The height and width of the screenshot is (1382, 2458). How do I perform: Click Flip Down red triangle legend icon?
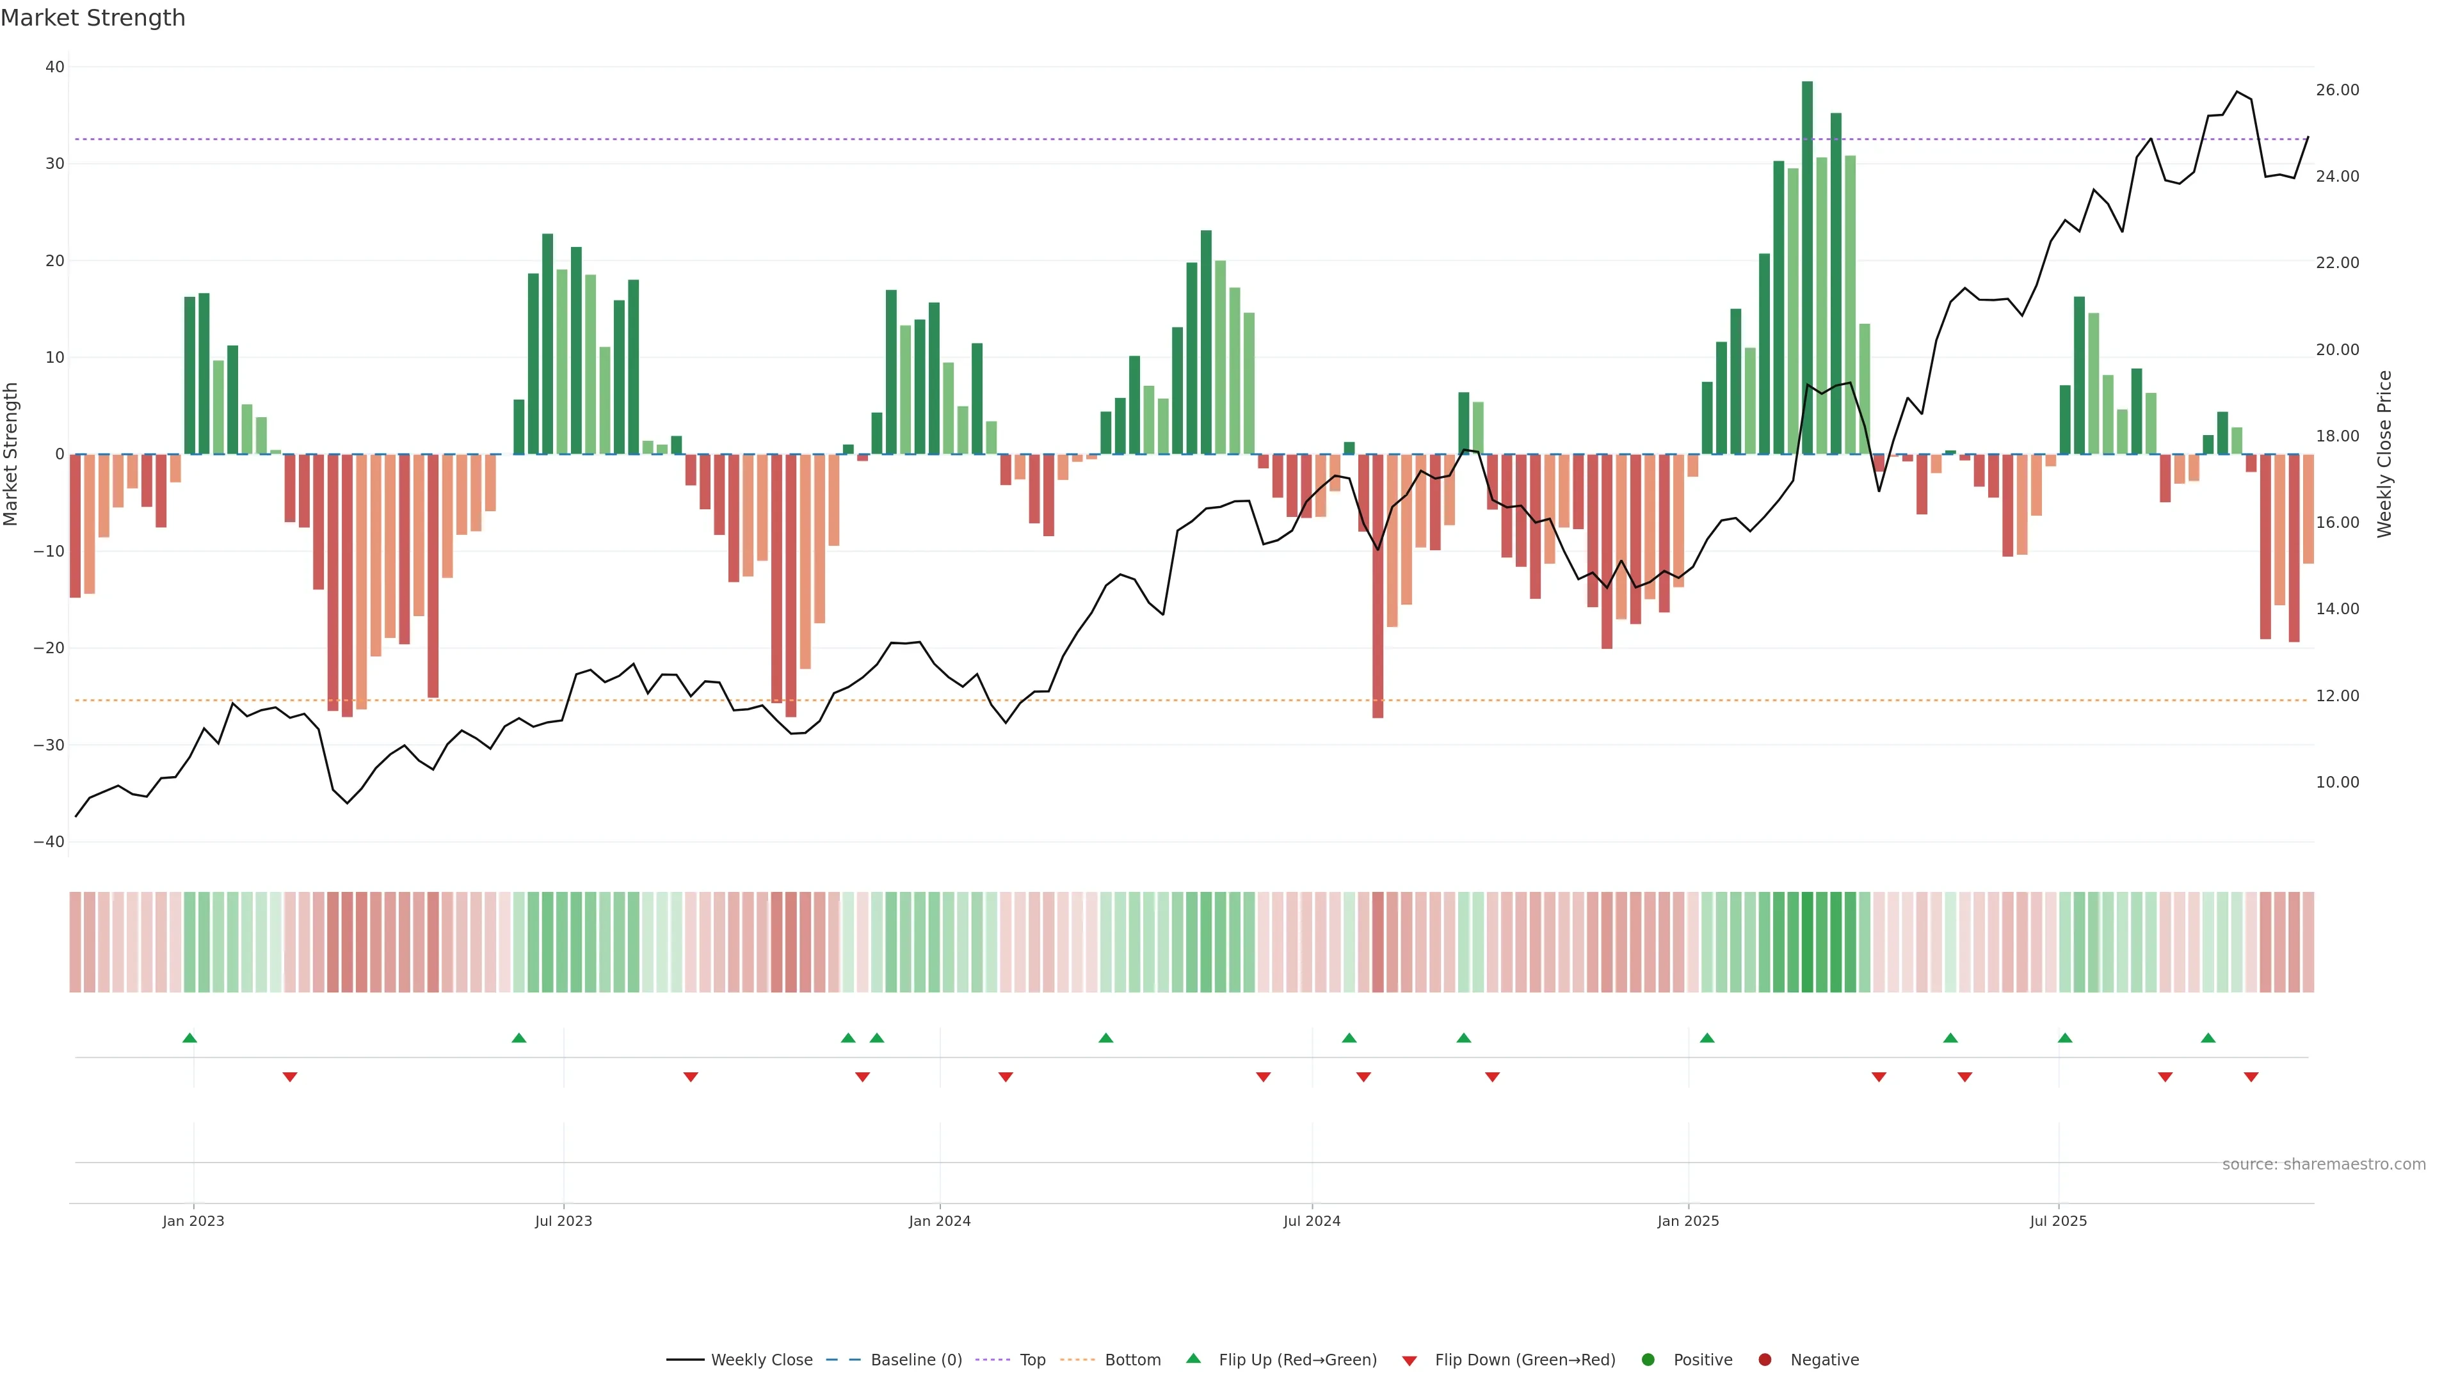(1410, 1360)
